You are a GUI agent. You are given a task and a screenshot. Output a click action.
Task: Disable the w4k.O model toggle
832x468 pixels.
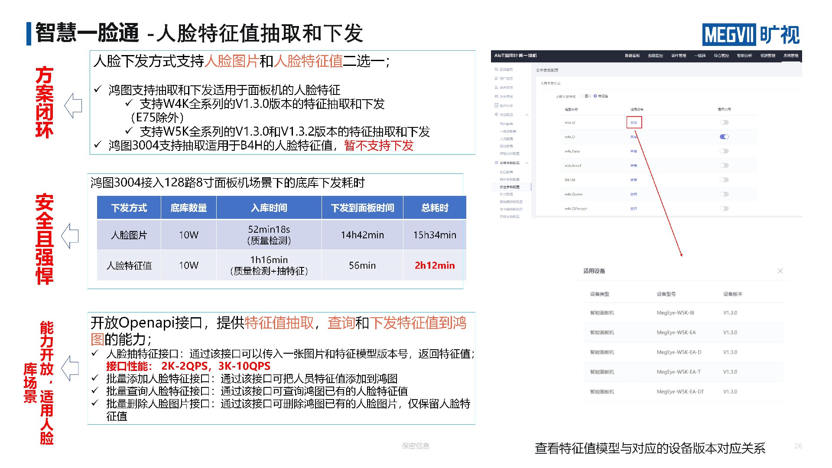click(x=724, y=137)
